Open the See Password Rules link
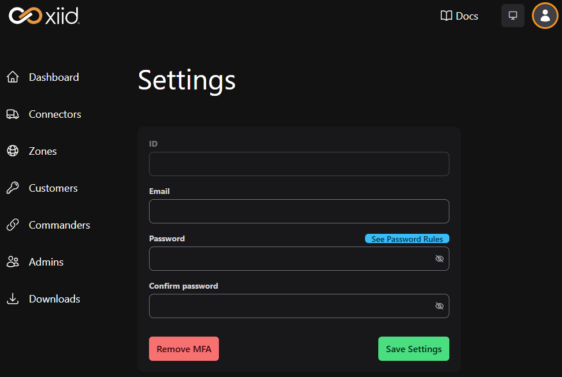The height and width of the screenshot is (377, 562). point(407,239)
